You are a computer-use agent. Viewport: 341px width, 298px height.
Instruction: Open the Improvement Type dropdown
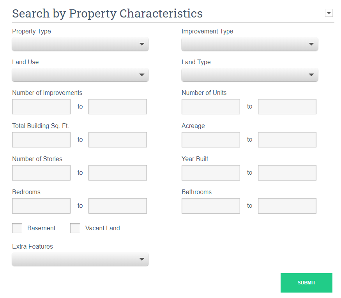pos(250,44)
